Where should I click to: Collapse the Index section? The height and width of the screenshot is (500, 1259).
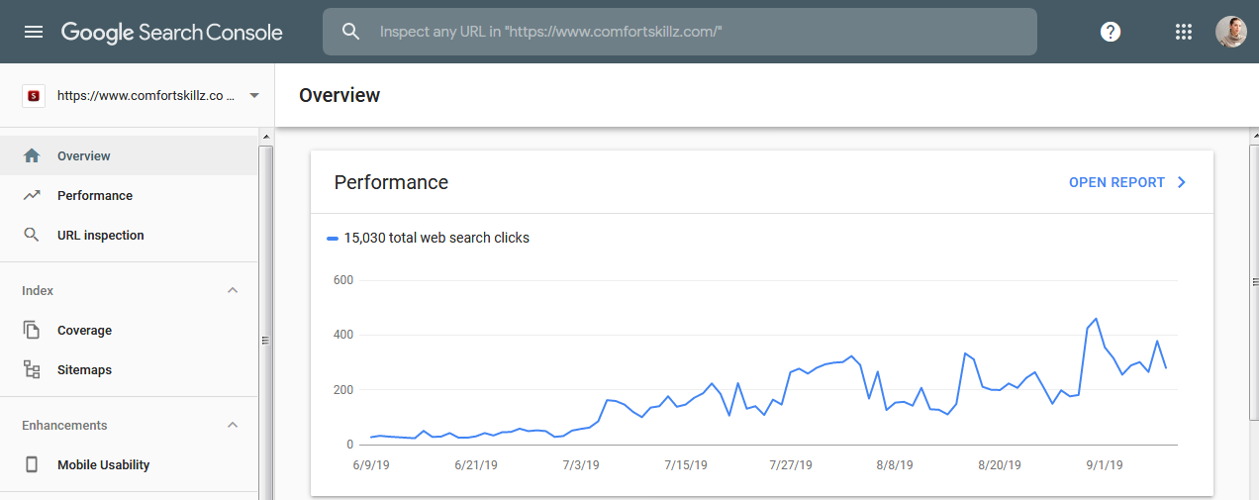pyautogui.click(x=233, y=290)
